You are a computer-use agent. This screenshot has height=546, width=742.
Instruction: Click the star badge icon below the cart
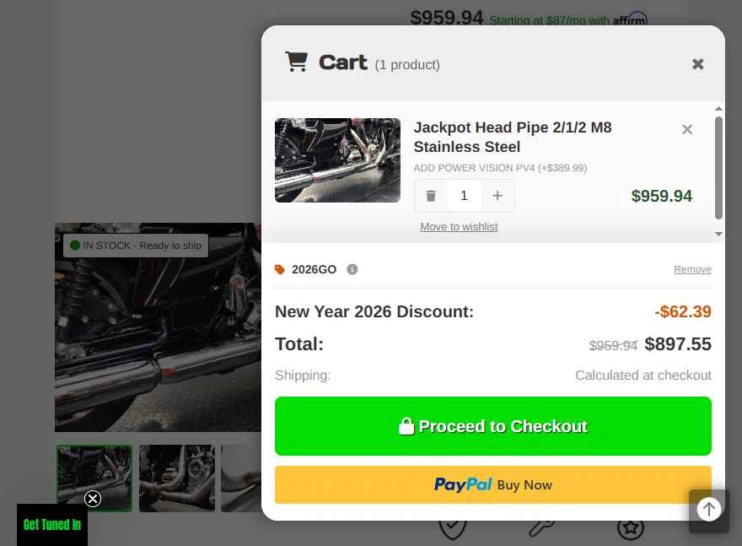pos(631,527)
